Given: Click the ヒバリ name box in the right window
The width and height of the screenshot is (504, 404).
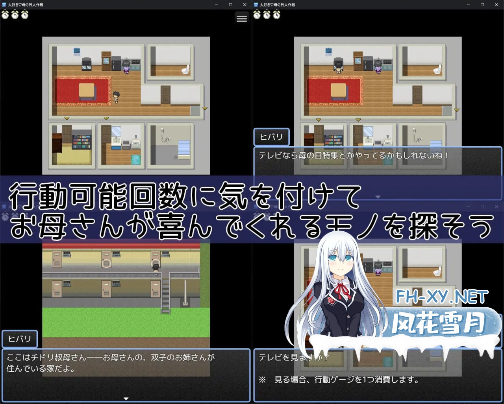Looking at the screenshot, I should coord(272,137).
